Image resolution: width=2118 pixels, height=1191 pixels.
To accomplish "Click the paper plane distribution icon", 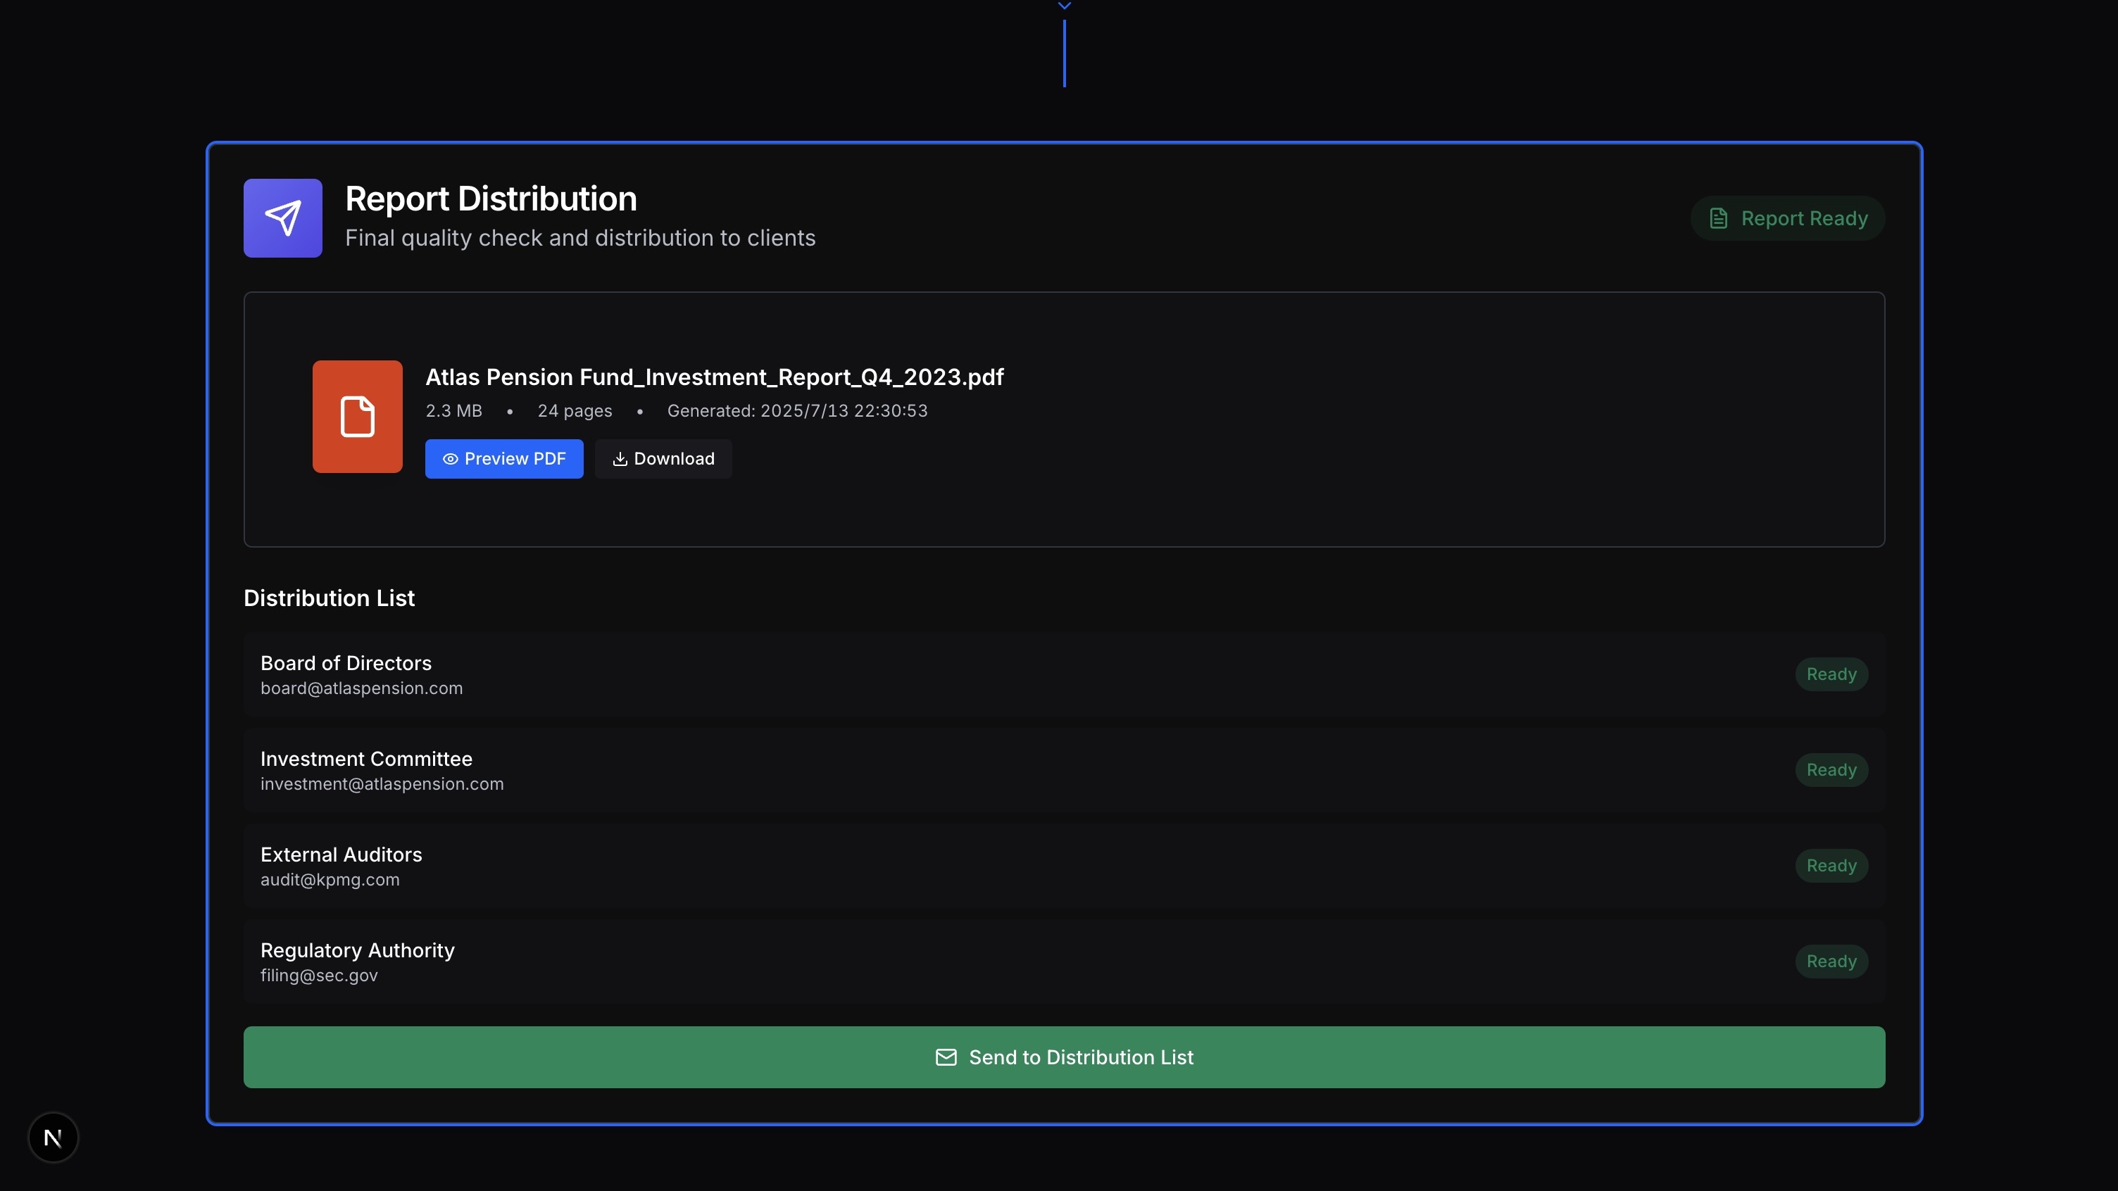I will 282,218.
